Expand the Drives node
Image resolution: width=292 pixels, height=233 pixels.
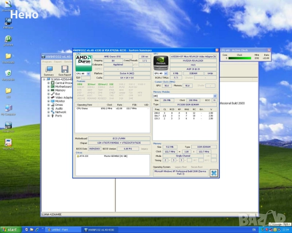48,105
